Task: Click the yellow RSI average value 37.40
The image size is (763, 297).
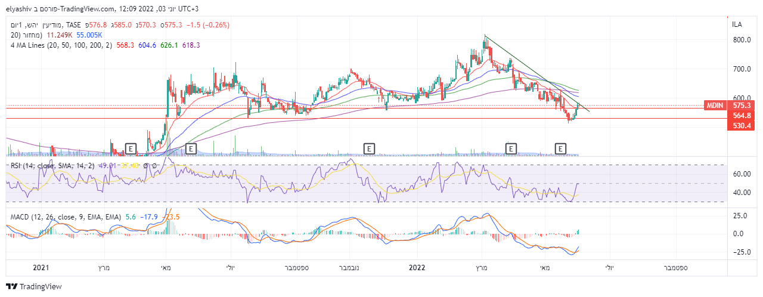Action: click(x=131, y=165)
